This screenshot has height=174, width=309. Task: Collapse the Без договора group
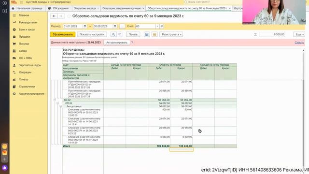tap(61, 106)
